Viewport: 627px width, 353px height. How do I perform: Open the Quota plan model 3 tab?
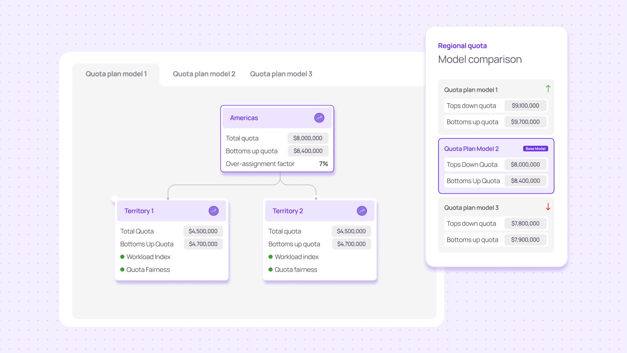281,74
